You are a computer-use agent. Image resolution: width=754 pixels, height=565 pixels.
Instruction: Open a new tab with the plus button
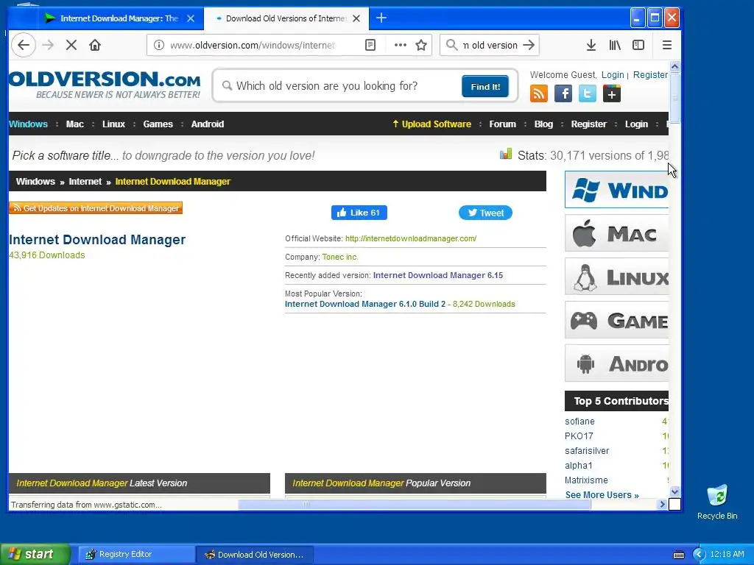(381, 18)
